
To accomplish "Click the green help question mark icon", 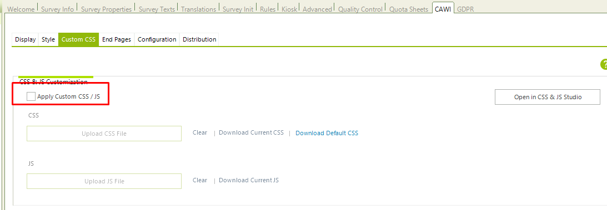I will 604,64.
